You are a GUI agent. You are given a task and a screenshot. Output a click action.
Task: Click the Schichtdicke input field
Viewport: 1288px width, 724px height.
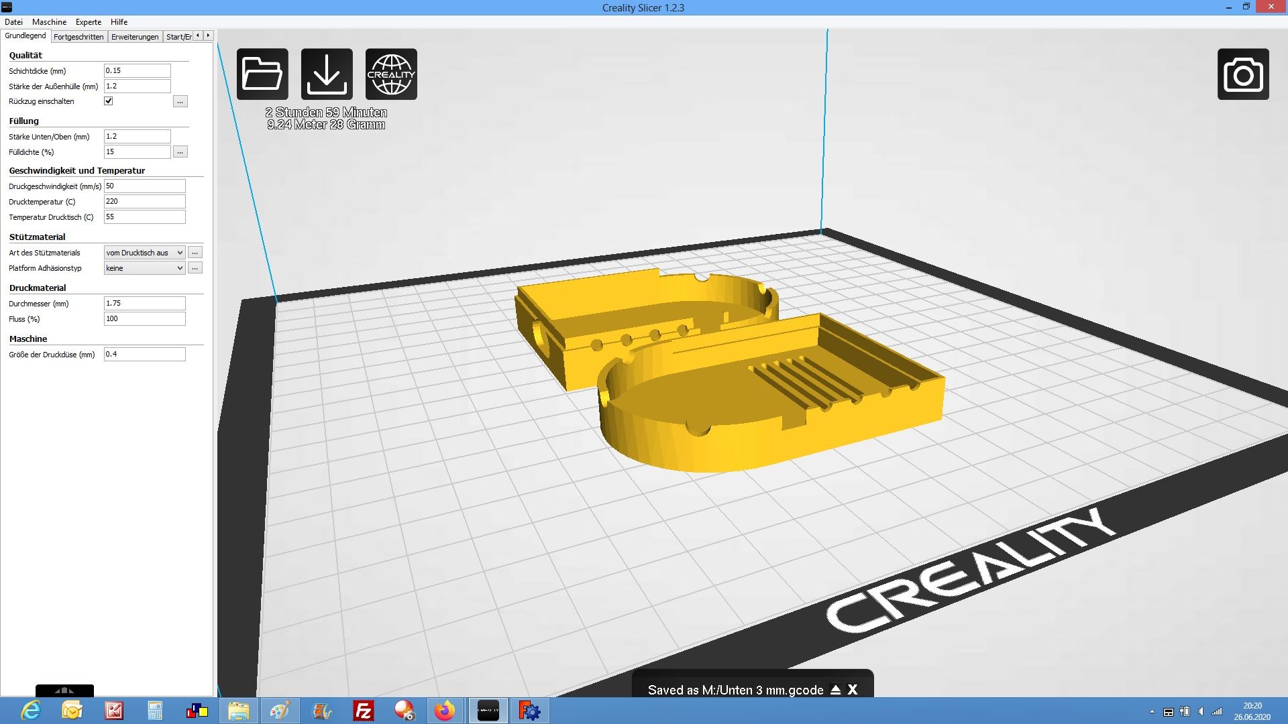pyautogui.click(x=137, y=70)
